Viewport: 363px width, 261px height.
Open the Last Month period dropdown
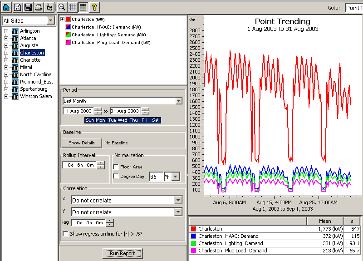pos(179,101)
